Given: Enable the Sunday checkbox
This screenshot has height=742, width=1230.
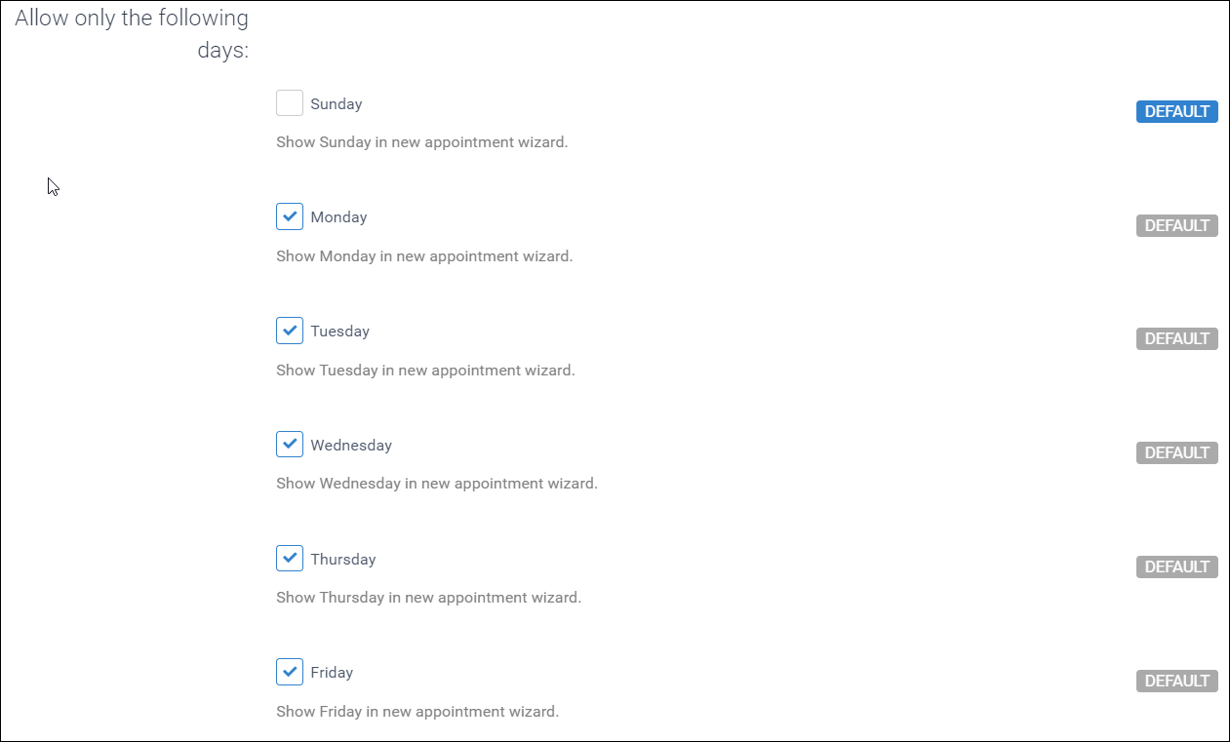Looking at the screenshot, I should 290,103.
